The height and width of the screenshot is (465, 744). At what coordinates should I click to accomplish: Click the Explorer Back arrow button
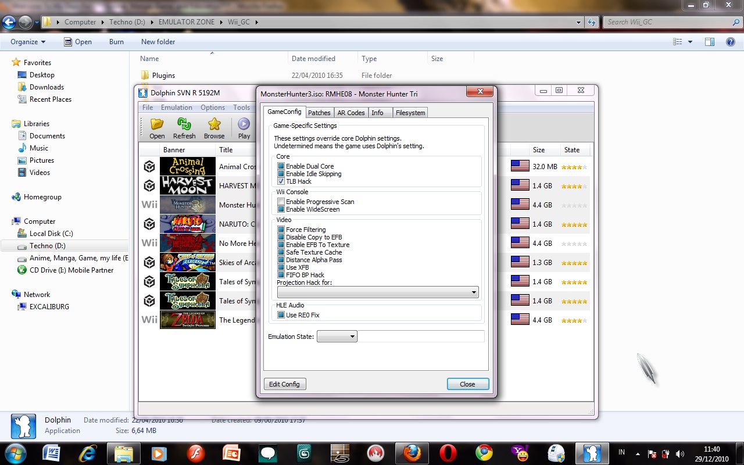coord(9,23)
